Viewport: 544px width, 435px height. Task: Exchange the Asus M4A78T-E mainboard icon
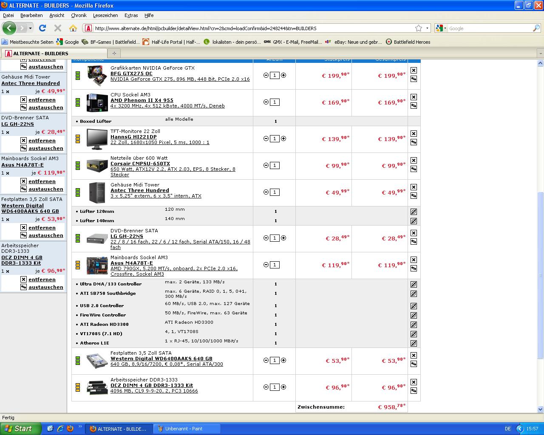pyautogui.click(x=414, y=268)
